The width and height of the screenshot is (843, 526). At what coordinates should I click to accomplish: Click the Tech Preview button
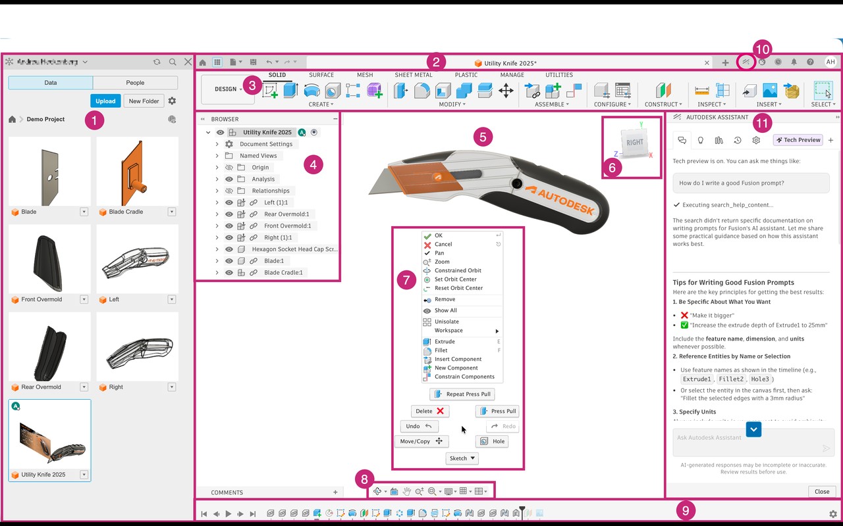(798, 140)
